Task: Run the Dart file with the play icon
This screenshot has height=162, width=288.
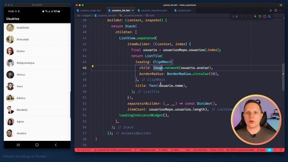Action: [x=271, y=10]
